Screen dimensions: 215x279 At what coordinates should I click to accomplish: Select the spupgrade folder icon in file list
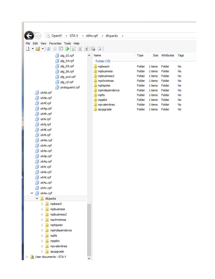click(96, 109)
